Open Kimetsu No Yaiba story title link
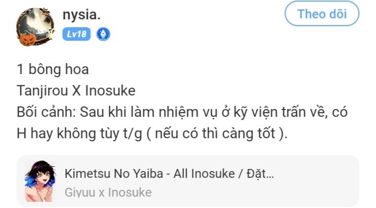This screenshot has width=376, height=208. click(169, 173)
